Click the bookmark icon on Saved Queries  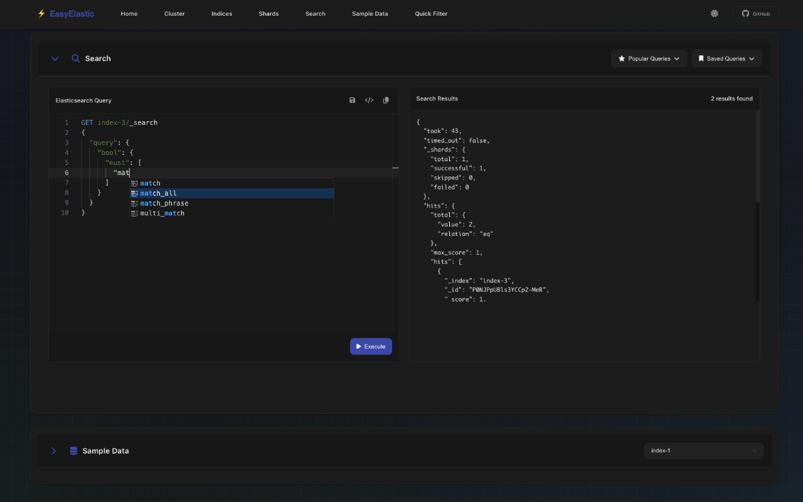point(701,58)
